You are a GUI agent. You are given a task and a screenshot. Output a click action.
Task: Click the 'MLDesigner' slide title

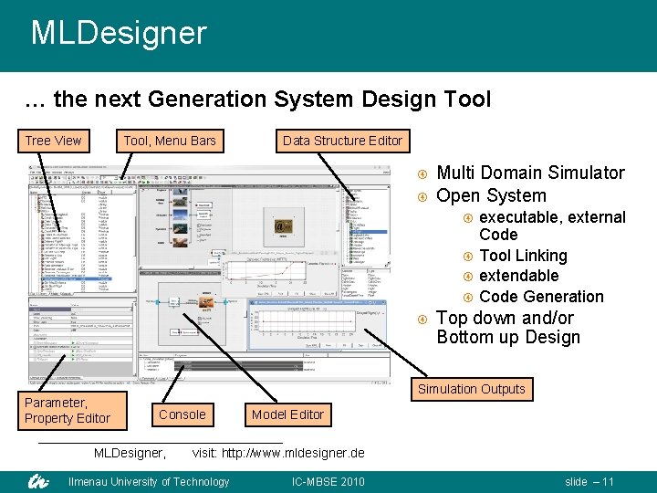(x=119, y=33)
